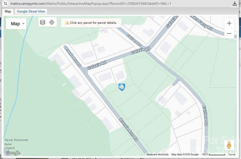Switch to the Google Street View tab
Viewport: 241px width, 159px height.
point(31,11)
